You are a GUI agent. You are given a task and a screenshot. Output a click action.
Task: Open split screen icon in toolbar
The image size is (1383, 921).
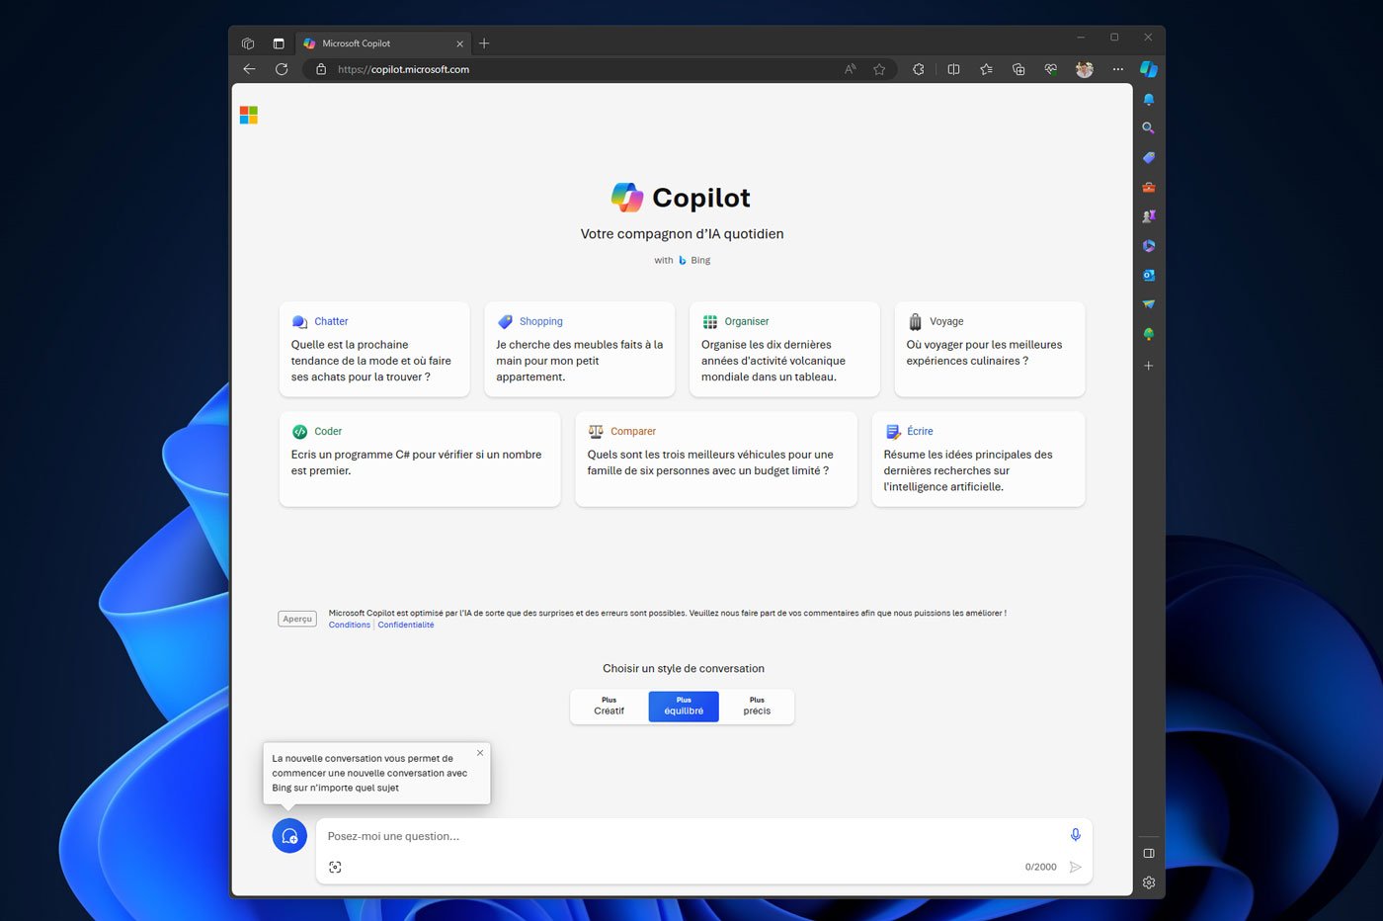pos(953,69)
